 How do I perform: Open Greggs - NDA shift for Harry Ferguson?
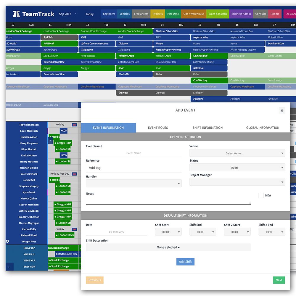(x=63, y=143)
